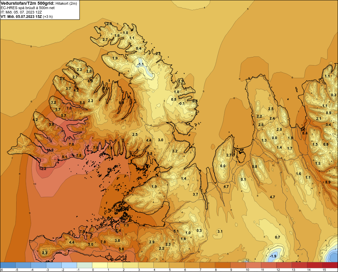Click the 7.3 temperature value
Image resolution: width=338 pixels, height=272 pixels.
tap(126, 225)
